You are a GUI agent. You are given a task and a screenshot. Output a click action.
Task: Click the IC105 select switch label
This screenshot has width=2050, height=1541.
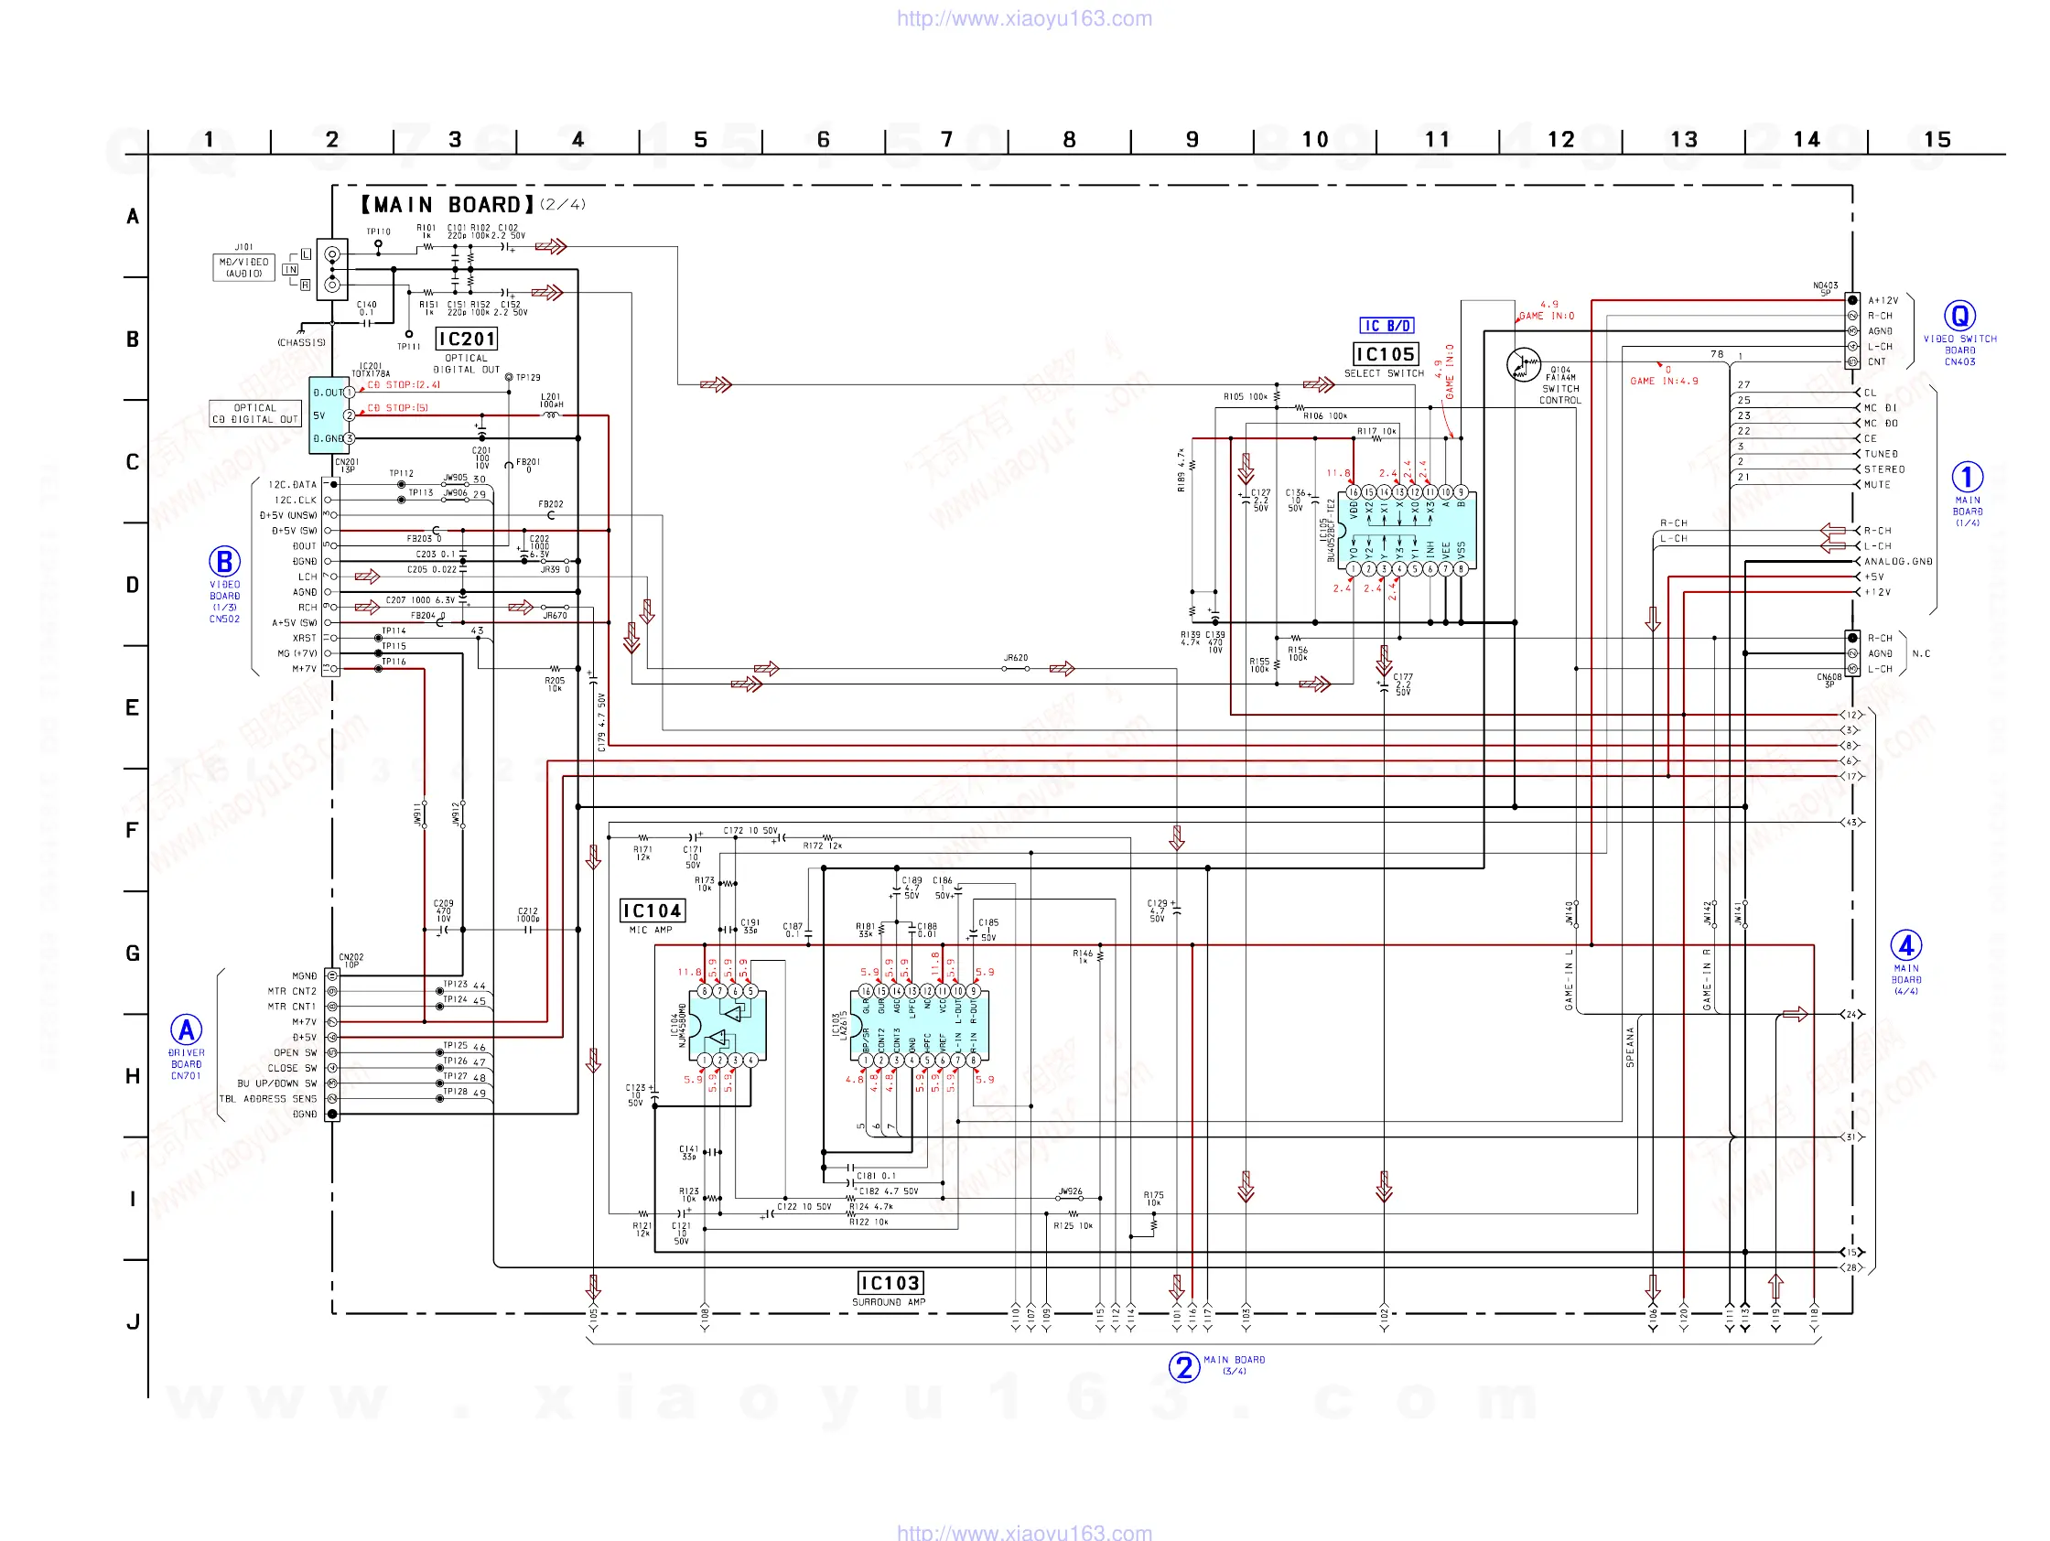1386,354
